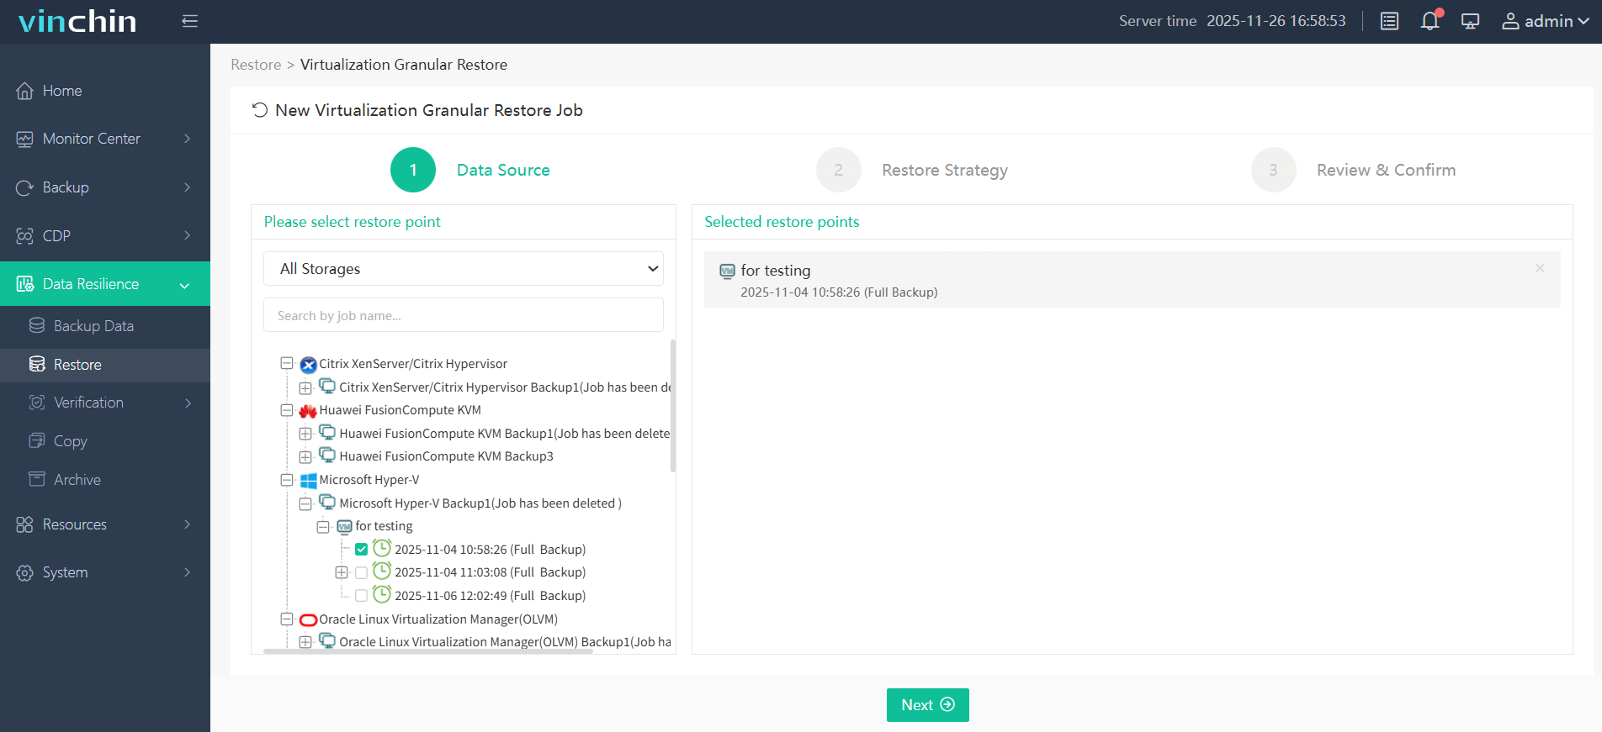Screen dimensions: 1602x732
Task: Expand the Huawei FusionCompute KVM Backup3 node
Action: [x=305, y=457]
